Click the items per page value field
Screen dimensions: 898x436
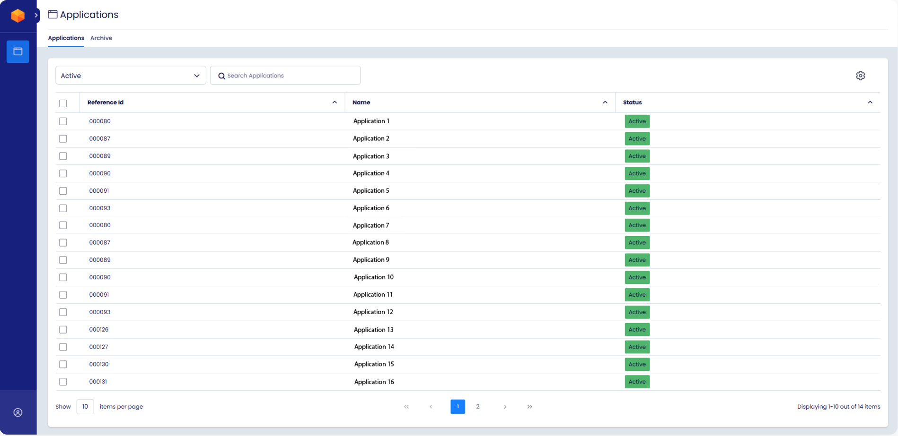(85, 406)
